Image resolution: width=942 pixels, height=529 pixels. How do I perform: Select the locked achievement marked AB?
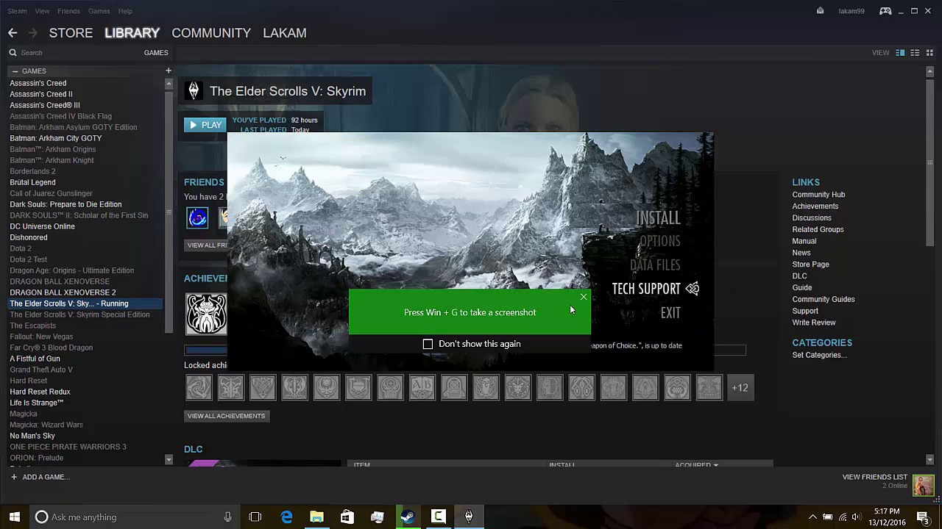point(422,387)
